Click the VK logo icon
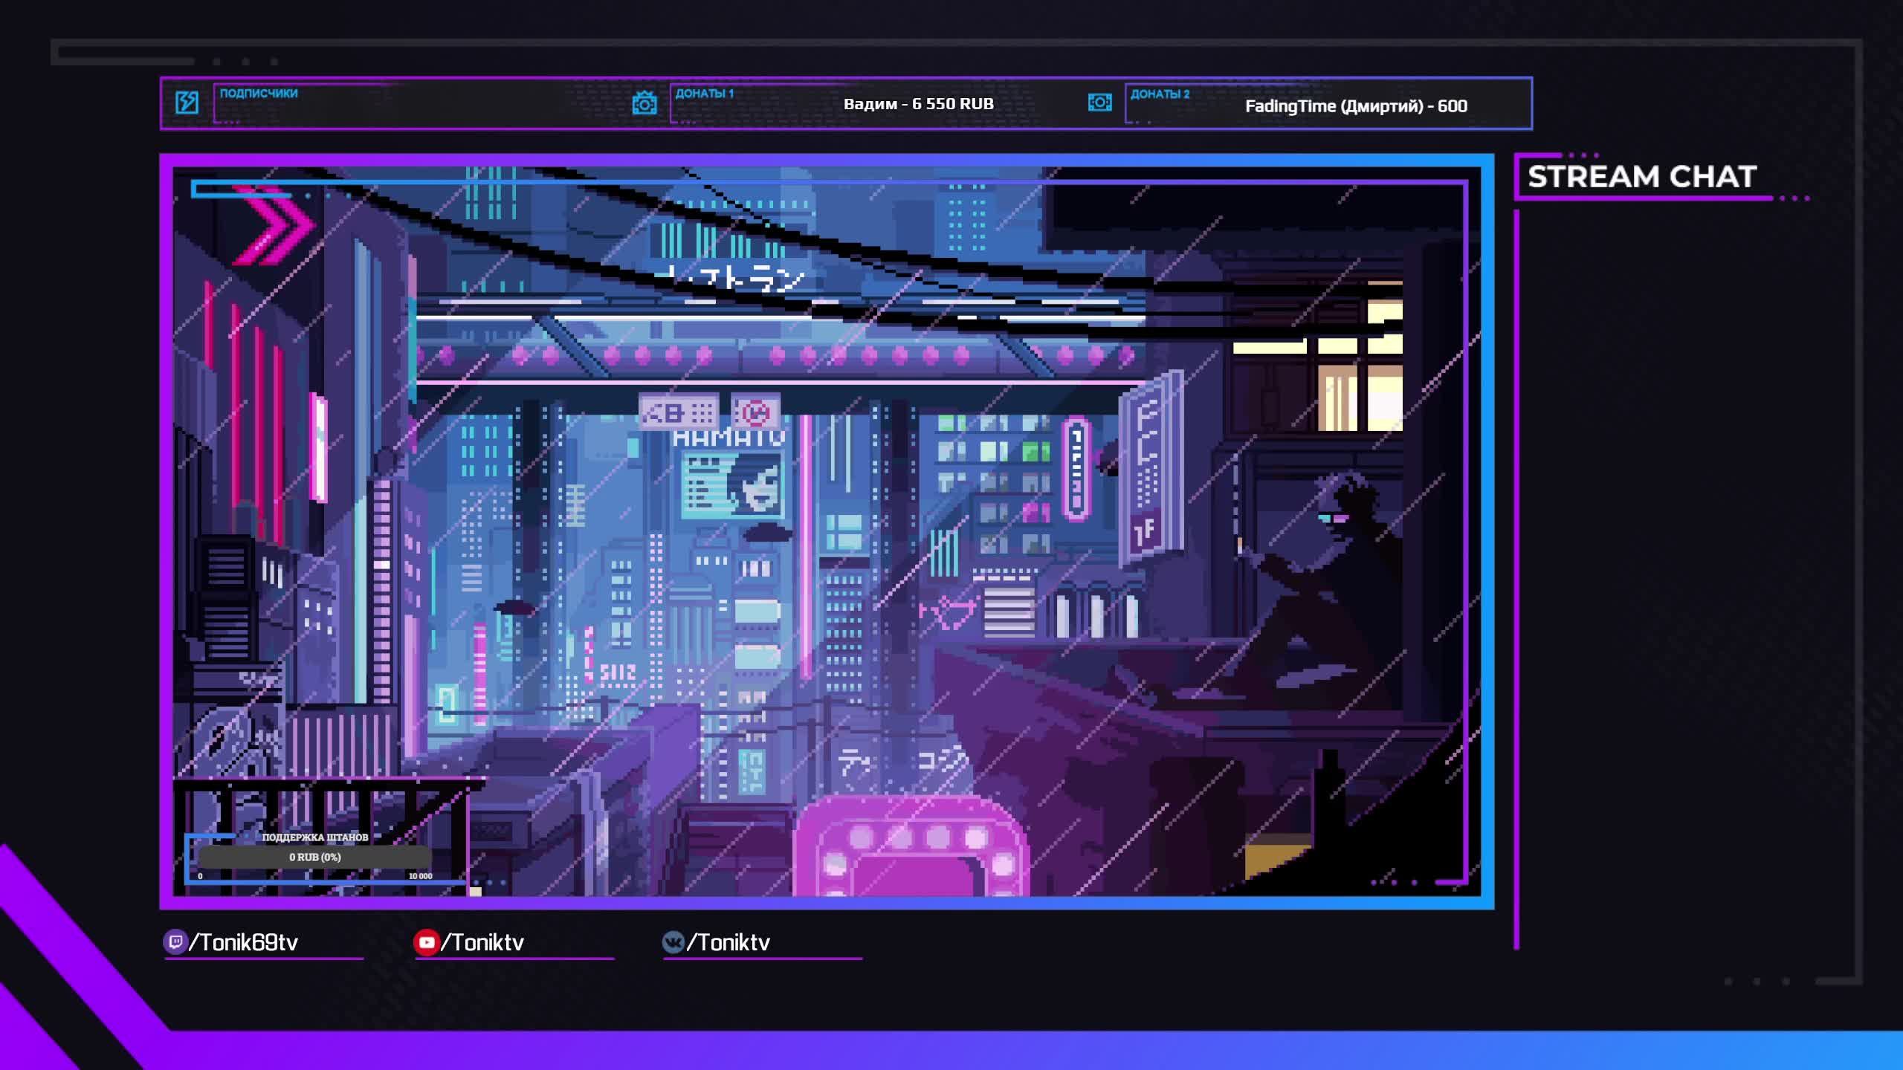This screenshot has height=1070, width=1903. 673,942
